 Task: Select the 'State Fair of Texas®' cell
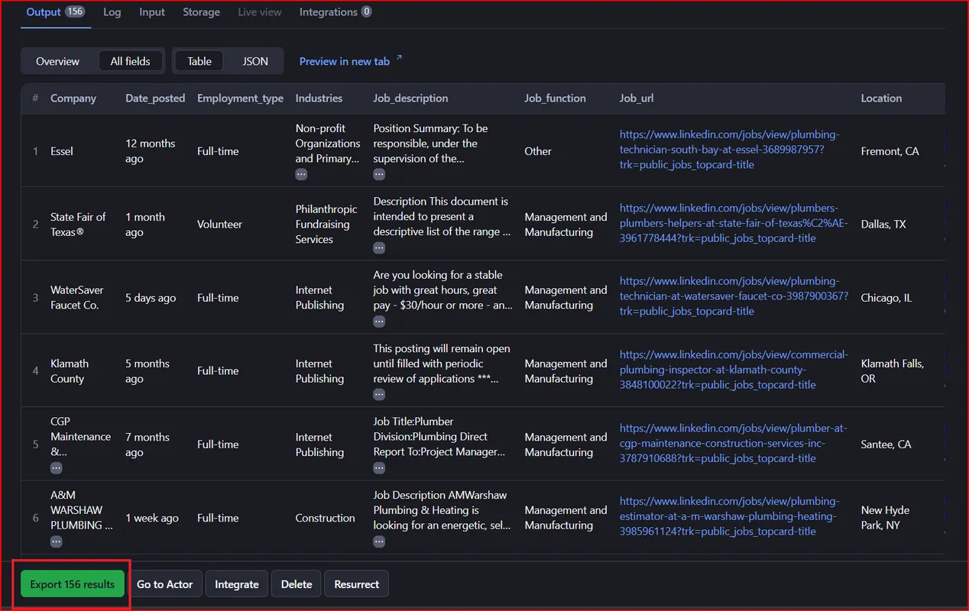[x=78, y=224]
